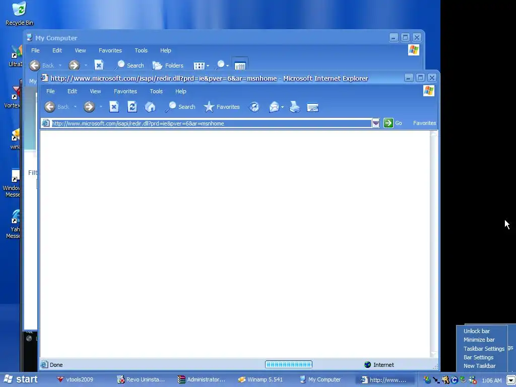Click the blue C tray icon
Screen dimensions: 516x387
click(455, 380)
